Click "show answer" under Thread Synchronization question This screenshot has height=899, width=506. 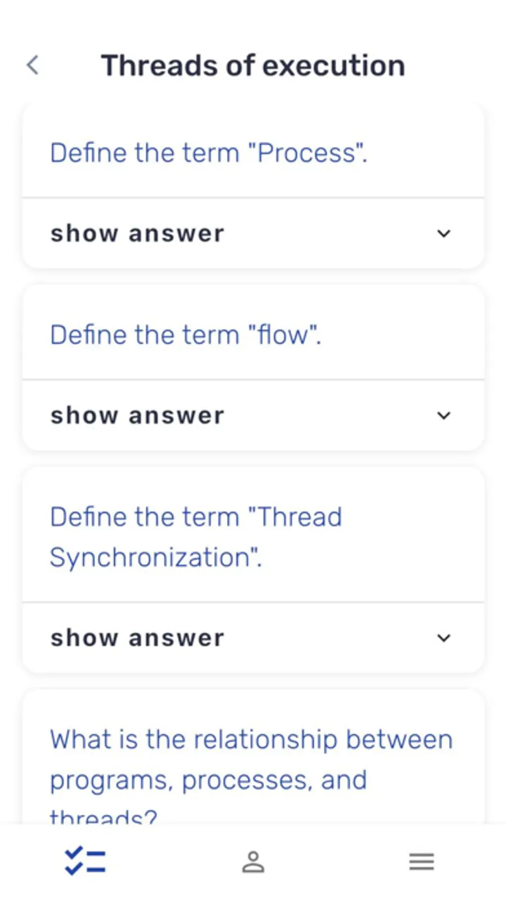tap(137, 638)
